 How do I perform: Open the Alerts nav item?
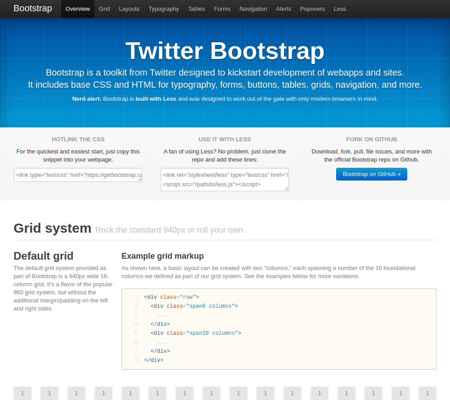tap(283, 9)
